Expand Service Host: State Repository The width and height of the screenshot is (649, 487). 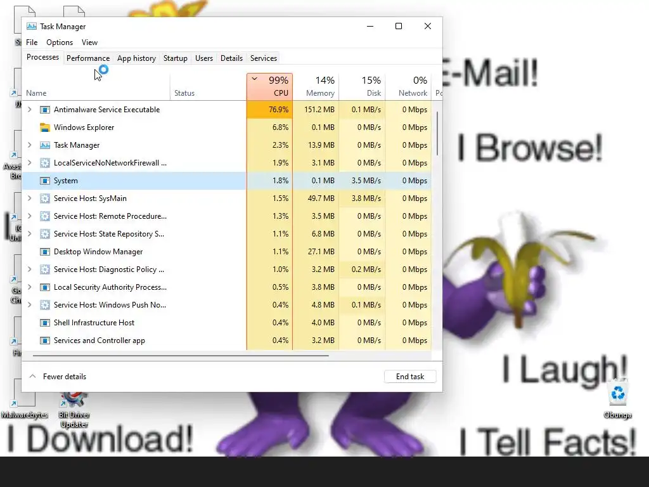29,234
